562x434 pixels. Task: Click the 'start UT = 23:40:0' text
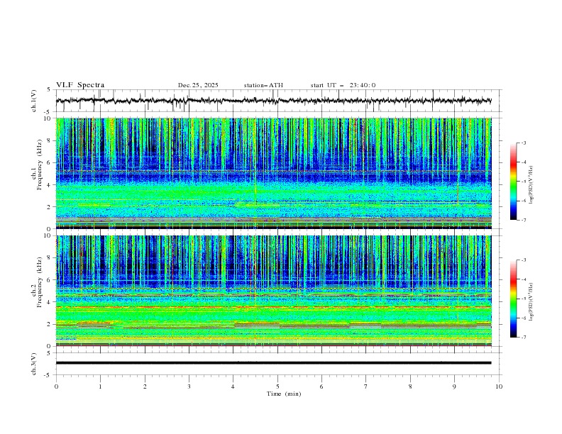click(x=343, y=85)
